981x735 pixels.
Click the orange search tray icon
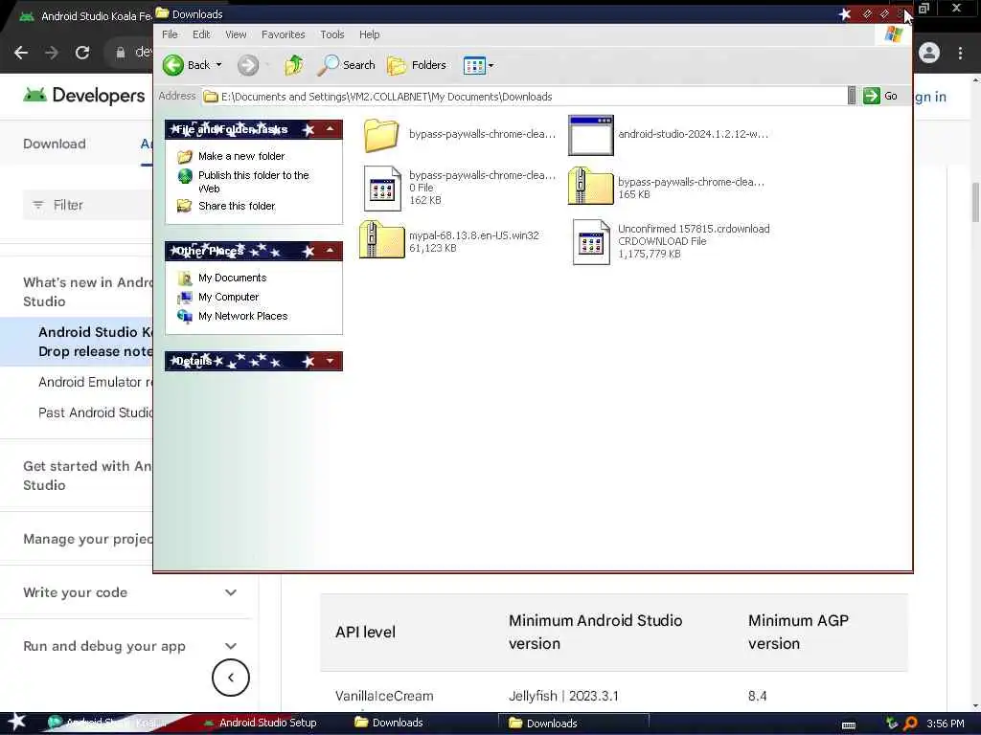pyautogui.click(x=910, y=724)
